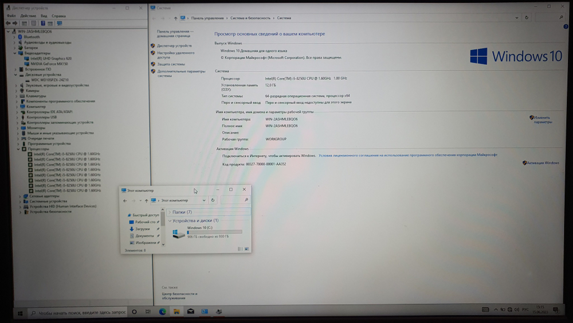Select Быстрый доступ in Explorer sidebar
The image size is (573, 323).
(x=143, y=215)
